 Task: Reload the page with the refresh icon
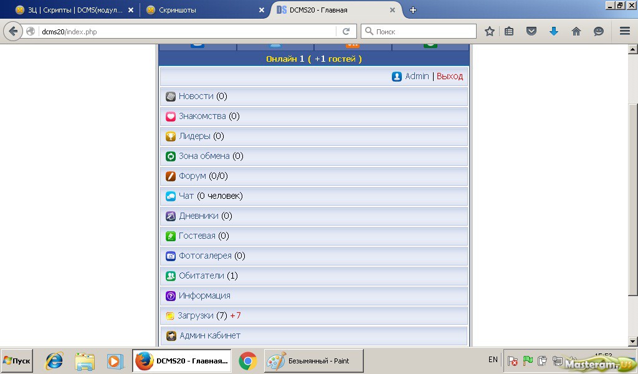point(346,31)
